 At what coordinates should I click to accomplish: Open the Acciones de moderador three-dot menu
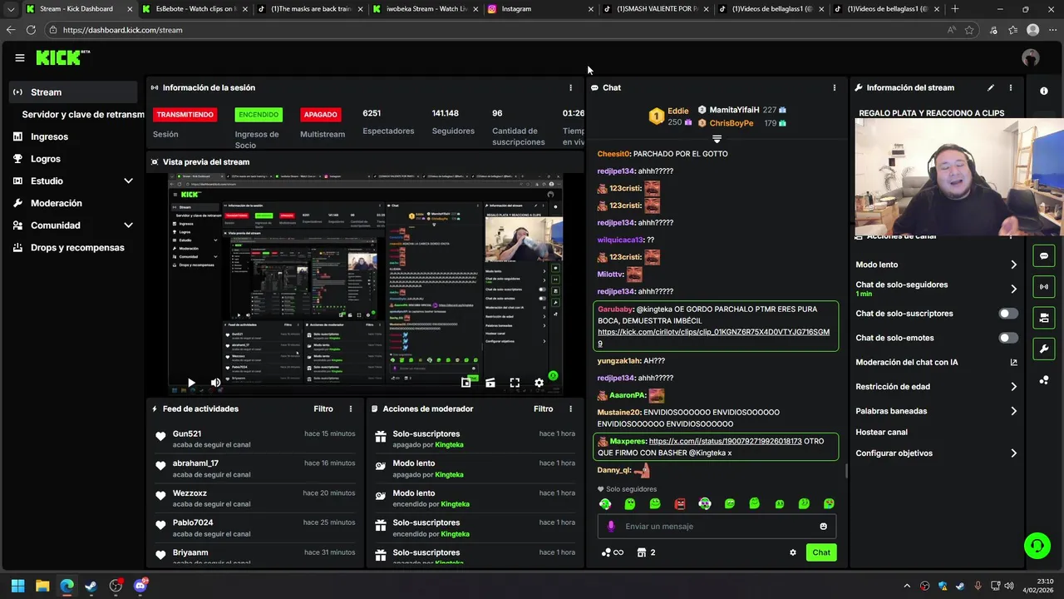570,408
